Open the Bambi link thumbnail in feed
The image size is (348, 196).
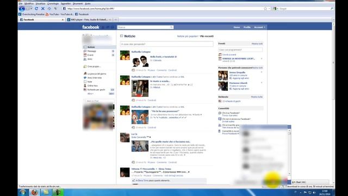point(140,117)
